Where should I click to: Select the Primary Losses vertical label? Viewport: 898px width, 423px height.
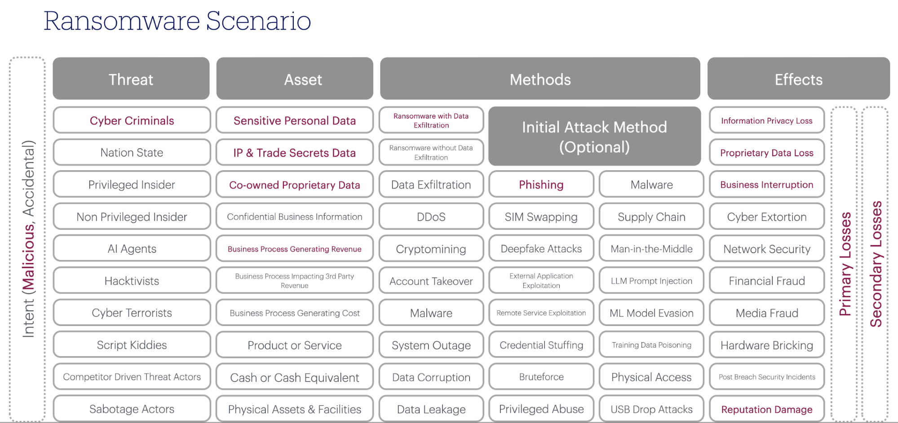tap(845, 264)
